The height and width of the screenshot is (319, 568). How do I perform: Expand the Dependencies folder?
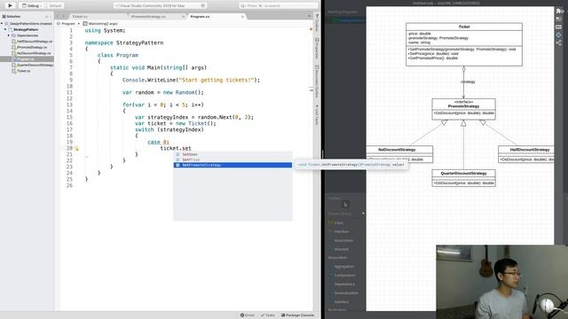(9, 35)
